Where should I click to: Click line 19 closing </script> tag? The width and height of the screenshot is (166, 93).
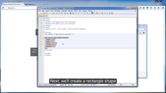click(x=49, y=50)
